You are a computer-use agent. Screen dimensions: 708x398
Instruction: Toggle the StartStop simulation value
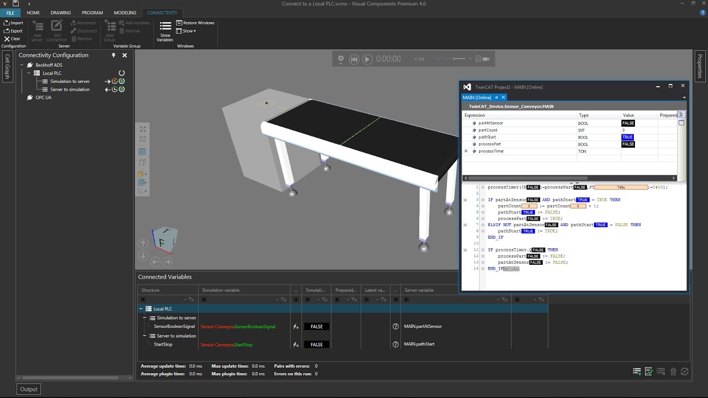[x=316, y=344]
